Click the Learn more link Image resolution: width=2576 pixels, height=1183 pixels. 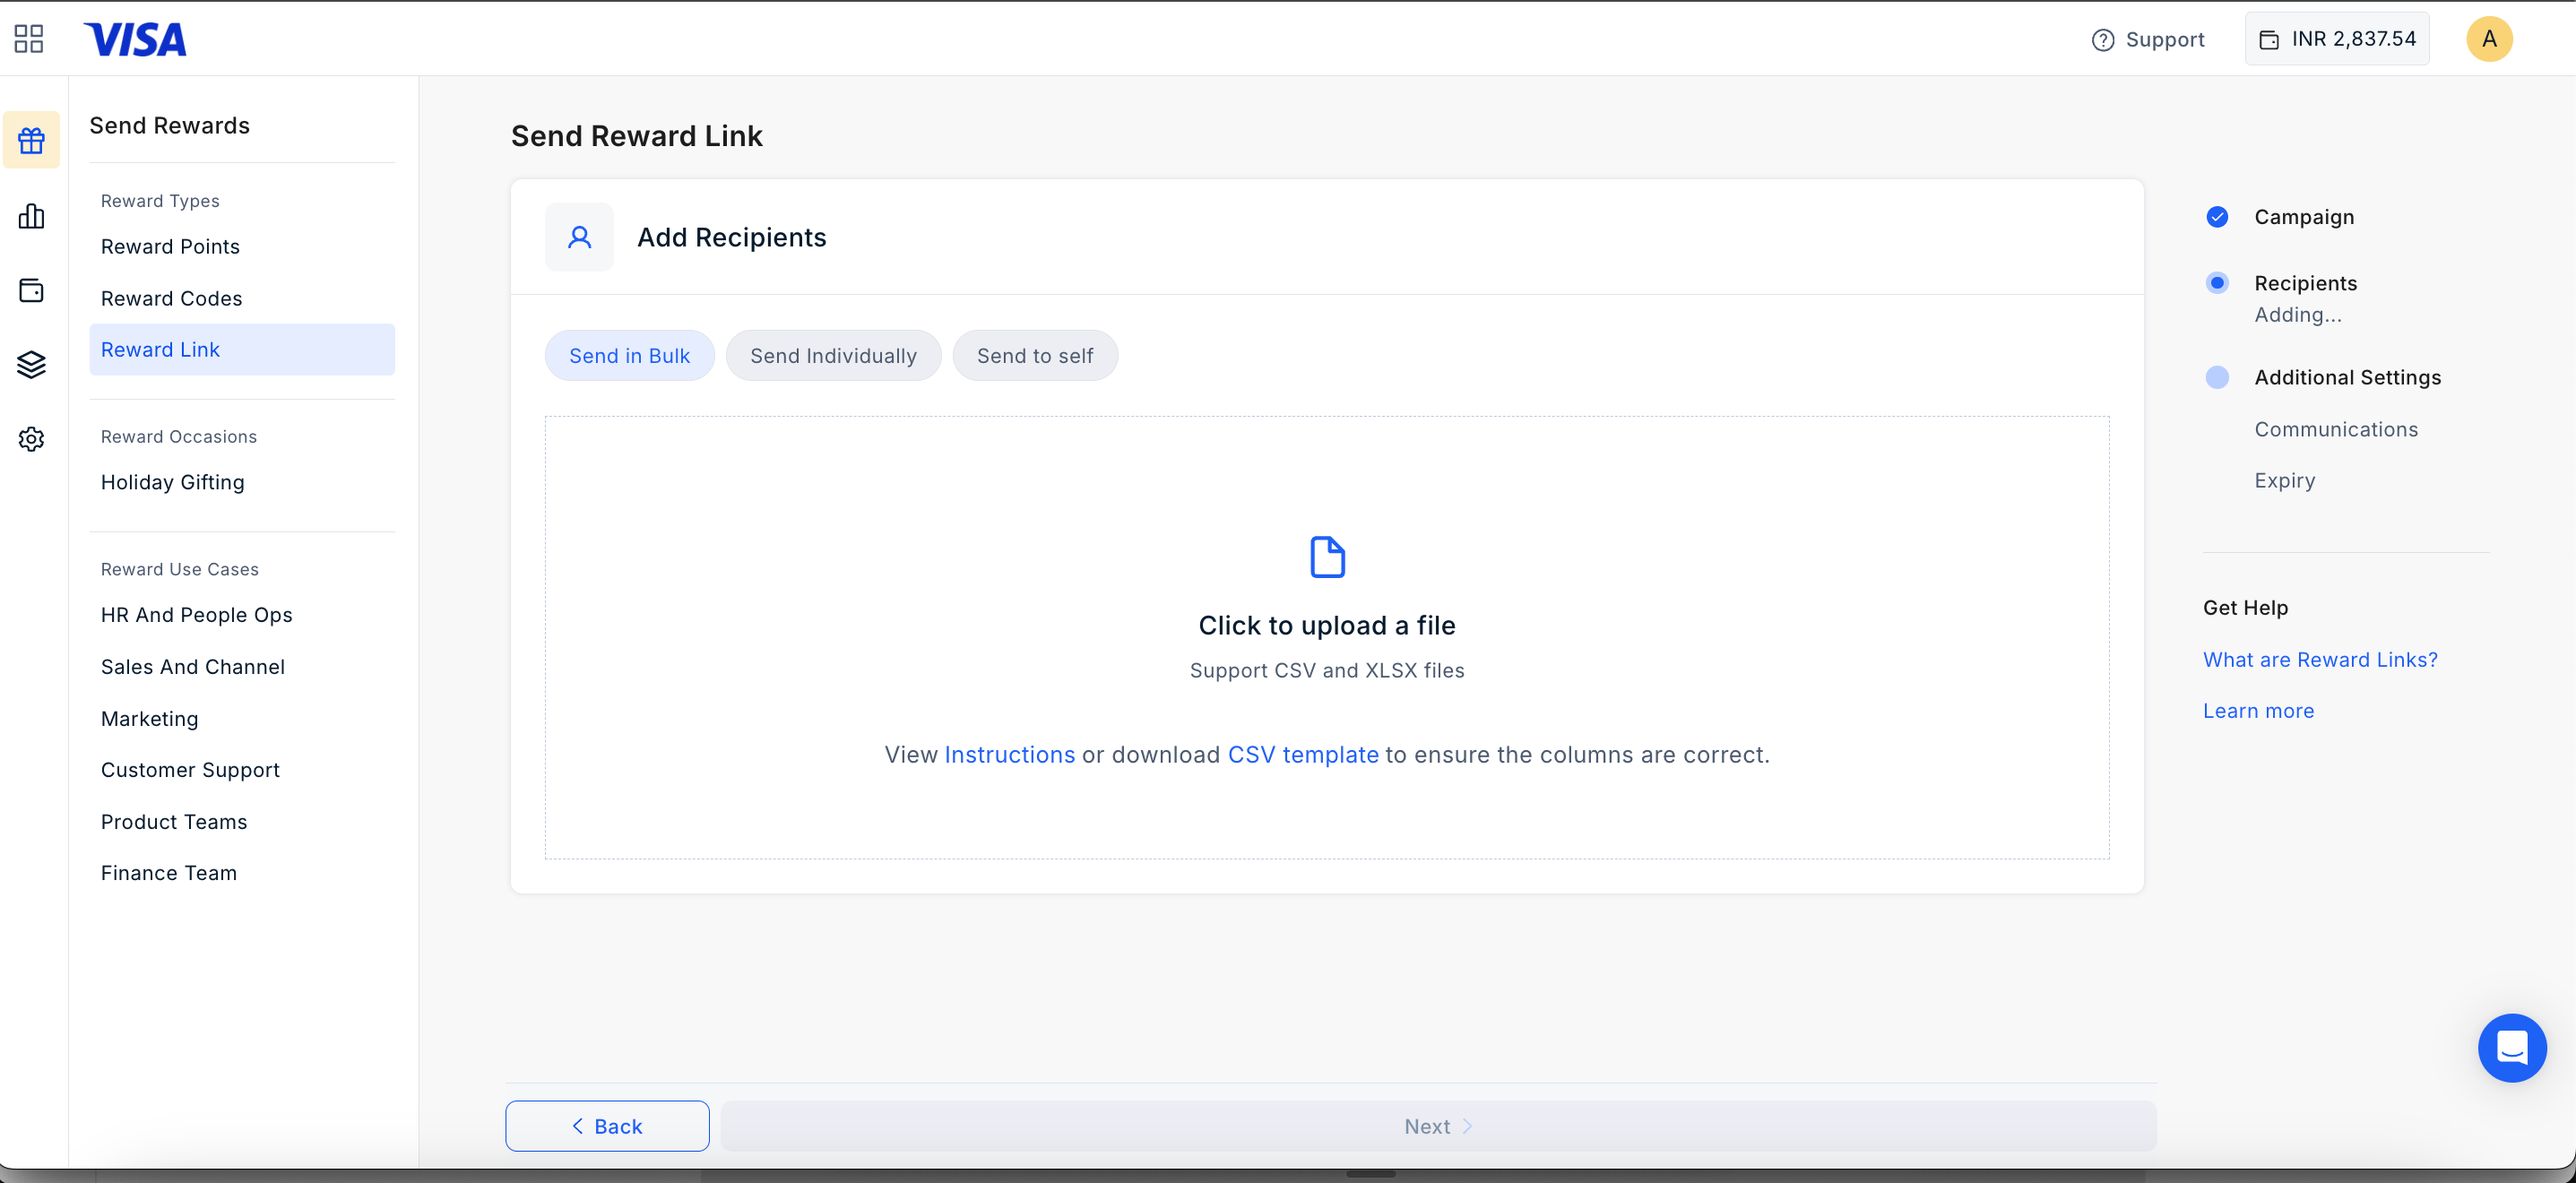pos(2258,710)
